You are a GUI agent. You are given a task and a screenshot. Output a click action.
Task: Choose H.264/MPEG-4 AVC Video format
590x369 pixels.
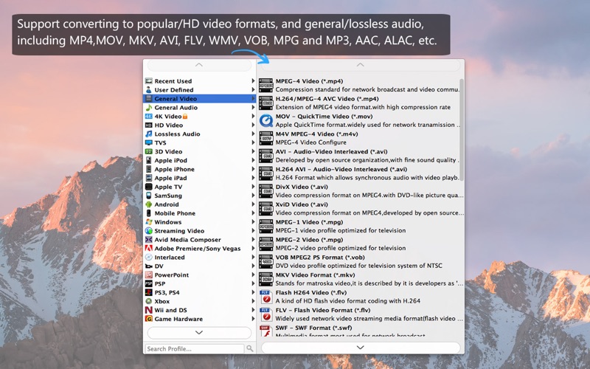(358, 103)
